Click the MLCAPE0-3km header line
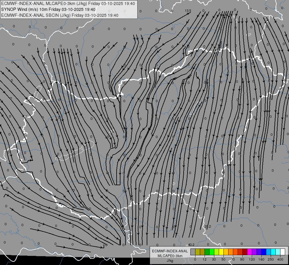The height and width of the screenshot is (265, 289). point(68,4)
